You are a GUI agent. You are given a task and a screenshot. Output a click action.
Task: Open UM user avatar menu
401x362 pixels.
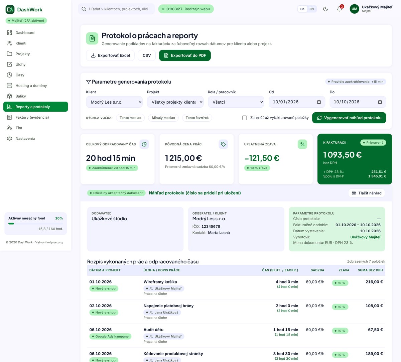point(355,9)
